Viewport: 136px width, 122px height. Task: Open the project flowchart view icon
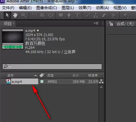coord(101,81)
